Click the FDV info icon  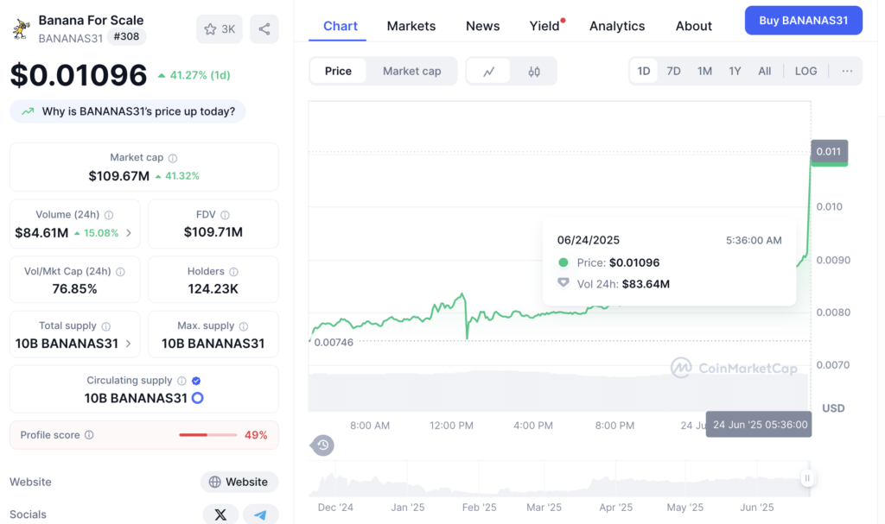(x=226, y=215)
